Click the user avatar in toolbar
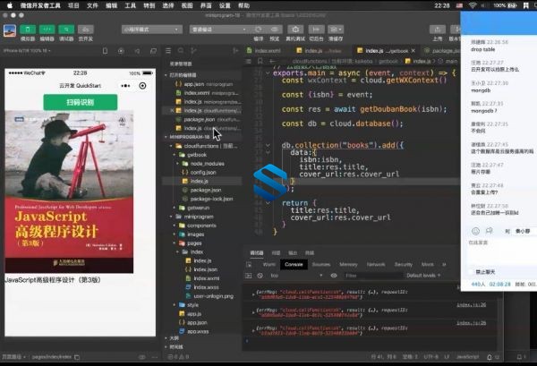Image resolution: width=537 pixels, height=366 pixels. 10,30
